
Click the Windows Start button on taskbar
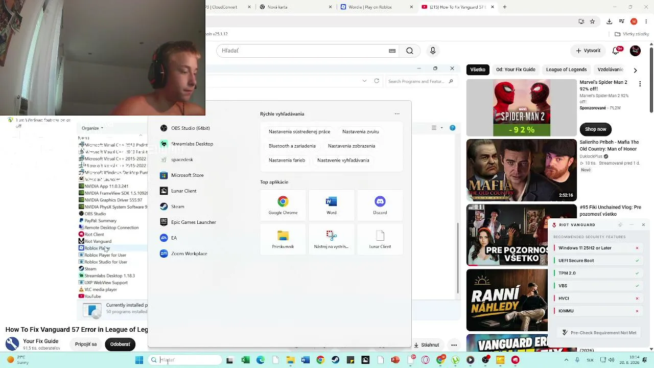click(139, 360)
